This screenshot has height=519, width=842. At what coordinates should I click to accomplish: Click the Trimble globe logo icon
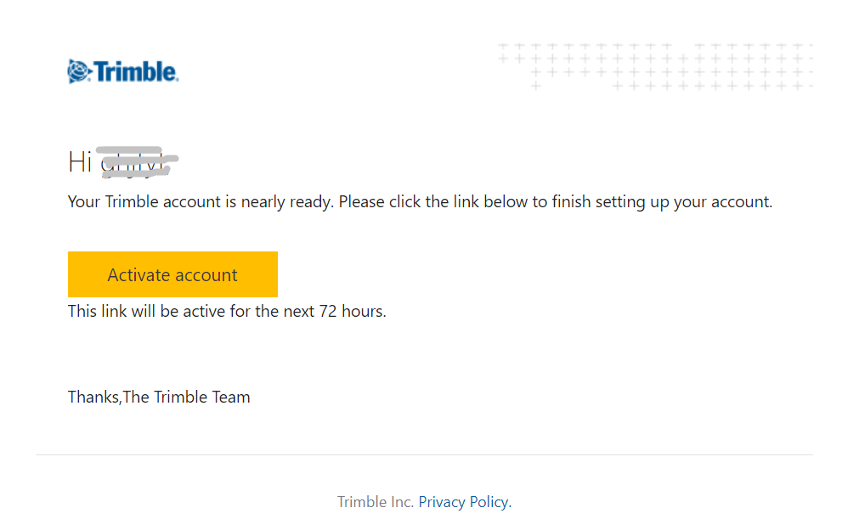79,71
